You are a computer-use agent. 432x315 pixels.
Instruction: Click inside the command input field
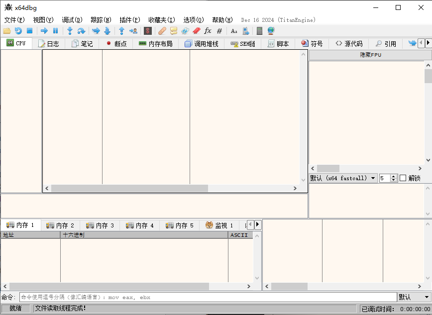pos(199,297)
